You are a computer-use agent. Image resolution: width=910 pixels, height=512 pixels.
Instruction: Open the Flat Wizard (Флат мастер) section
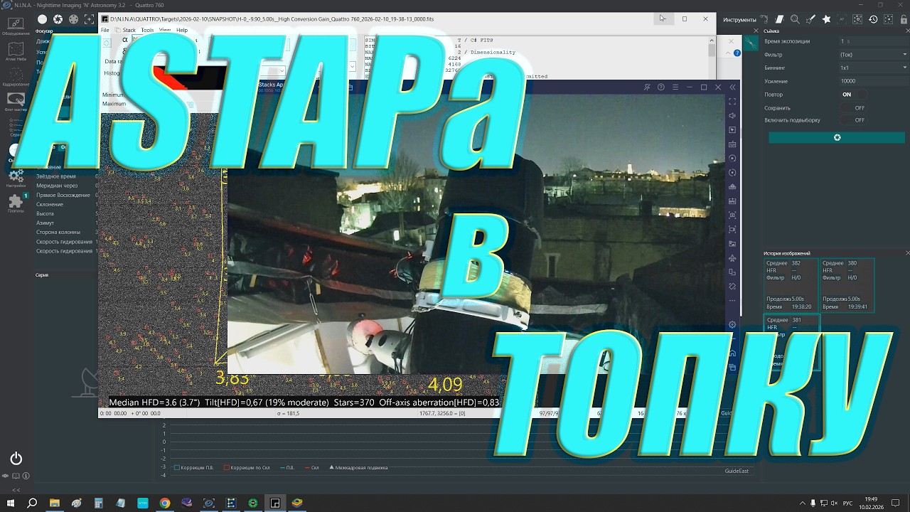click(x=15, y=101)
